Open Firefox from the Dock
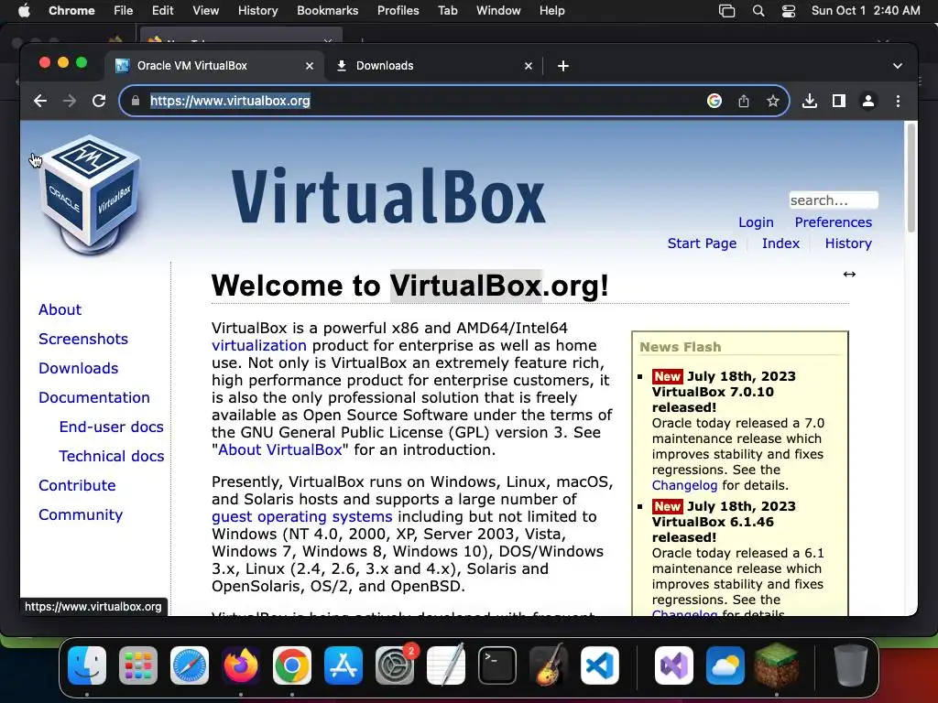Image resolution: width=938 pixels, height=703 pixels. click(241, 665)
